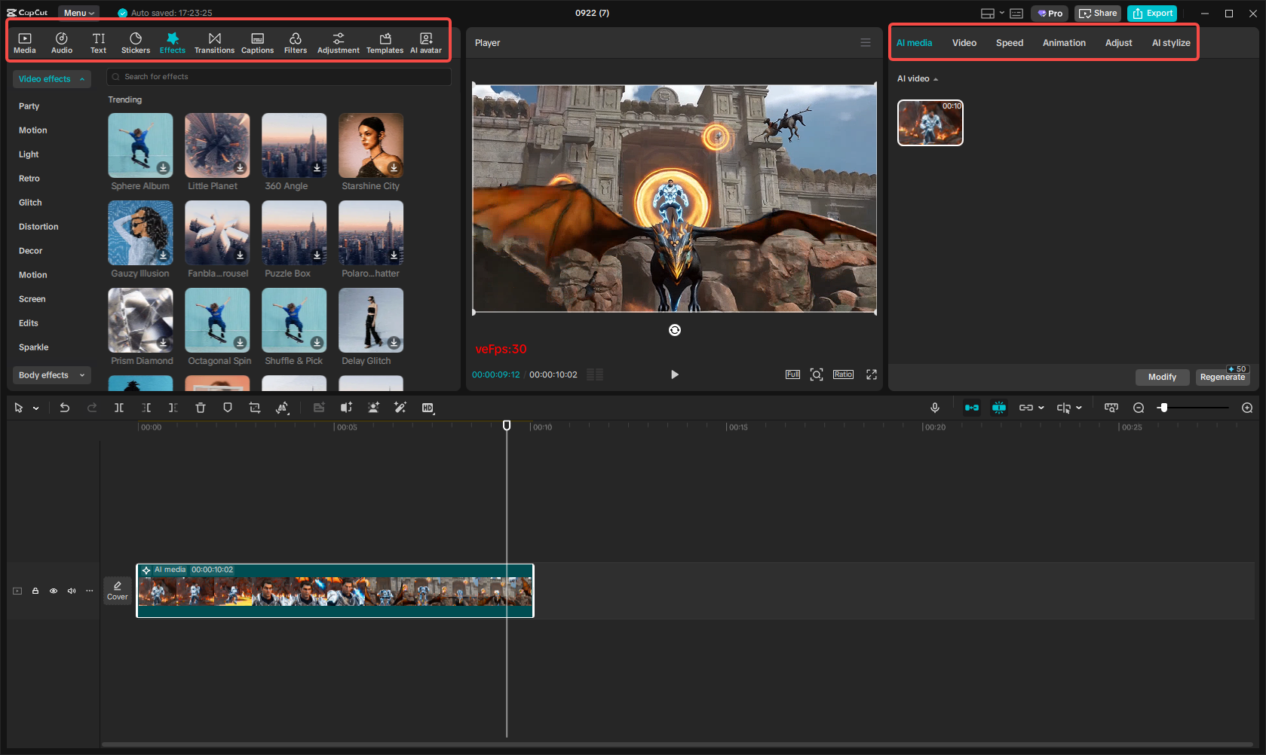Click the Modify button

(1162, 377)
